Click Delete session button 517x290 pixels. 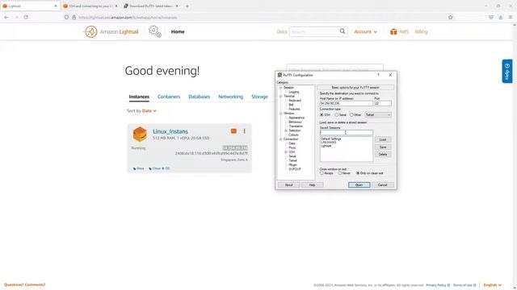[x=383, y=154]
